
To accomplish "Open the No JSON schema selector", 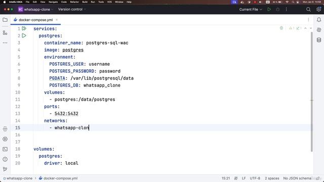I will (x=297, y=178).
